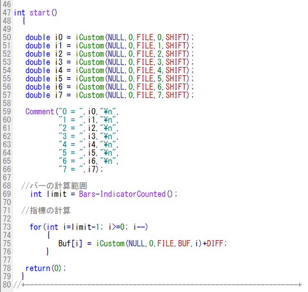Click DIFF constant on line 75

point(215,244)
